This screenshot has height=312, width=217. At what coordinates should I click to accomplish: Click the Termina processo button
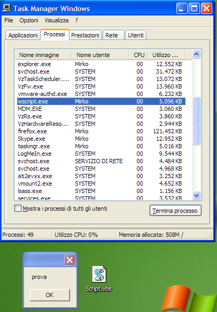(175, 211)
